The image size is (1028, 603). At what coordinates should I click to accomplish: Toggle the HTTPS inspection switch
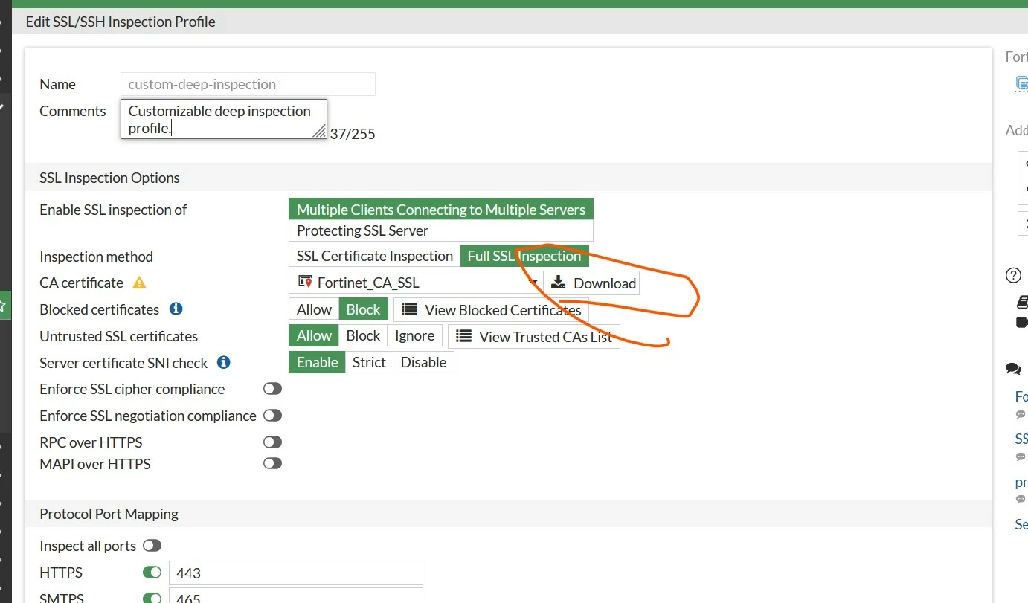152,573
